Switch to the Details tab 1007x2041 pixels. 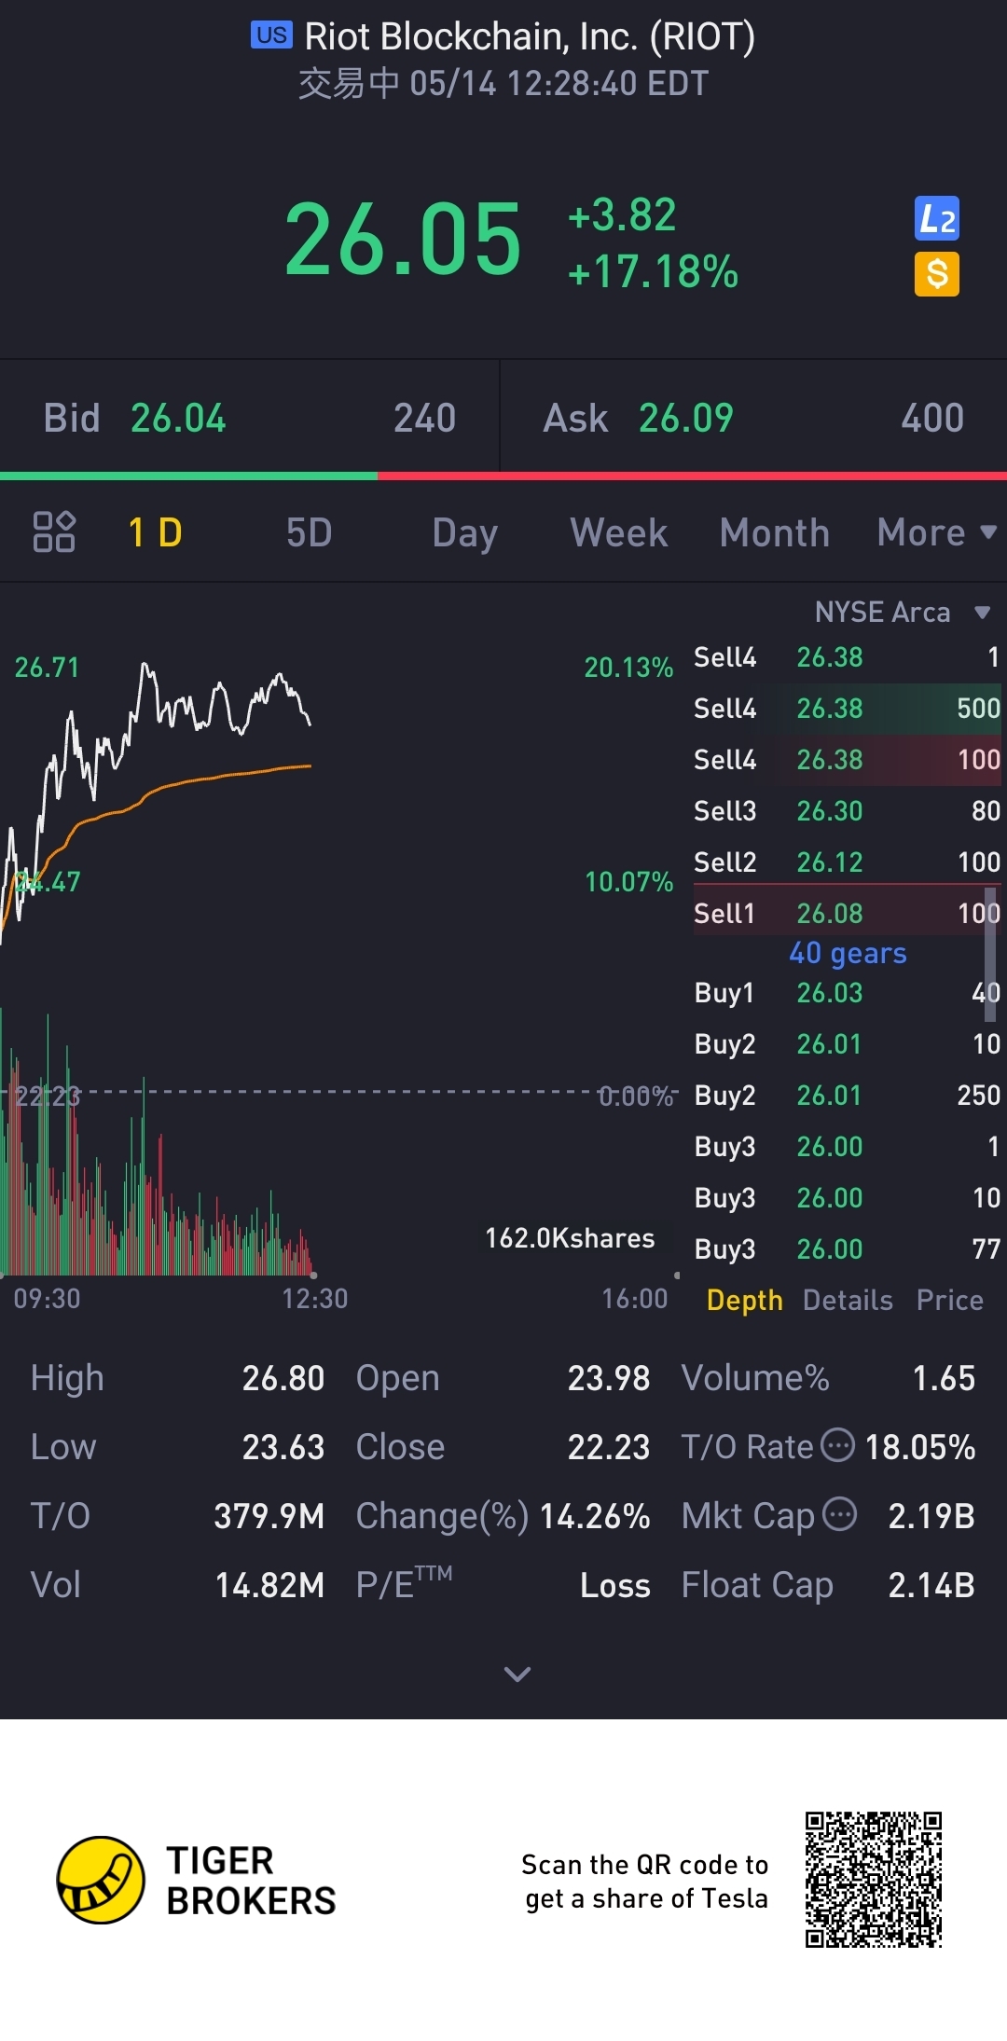[x=848, y=1300]
